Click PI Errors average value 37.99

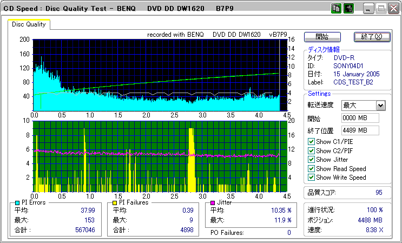click(88, 211)
